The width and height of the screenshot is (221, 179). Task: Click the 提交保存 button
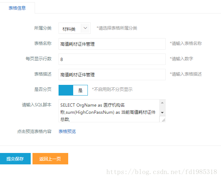pos(15,159)
